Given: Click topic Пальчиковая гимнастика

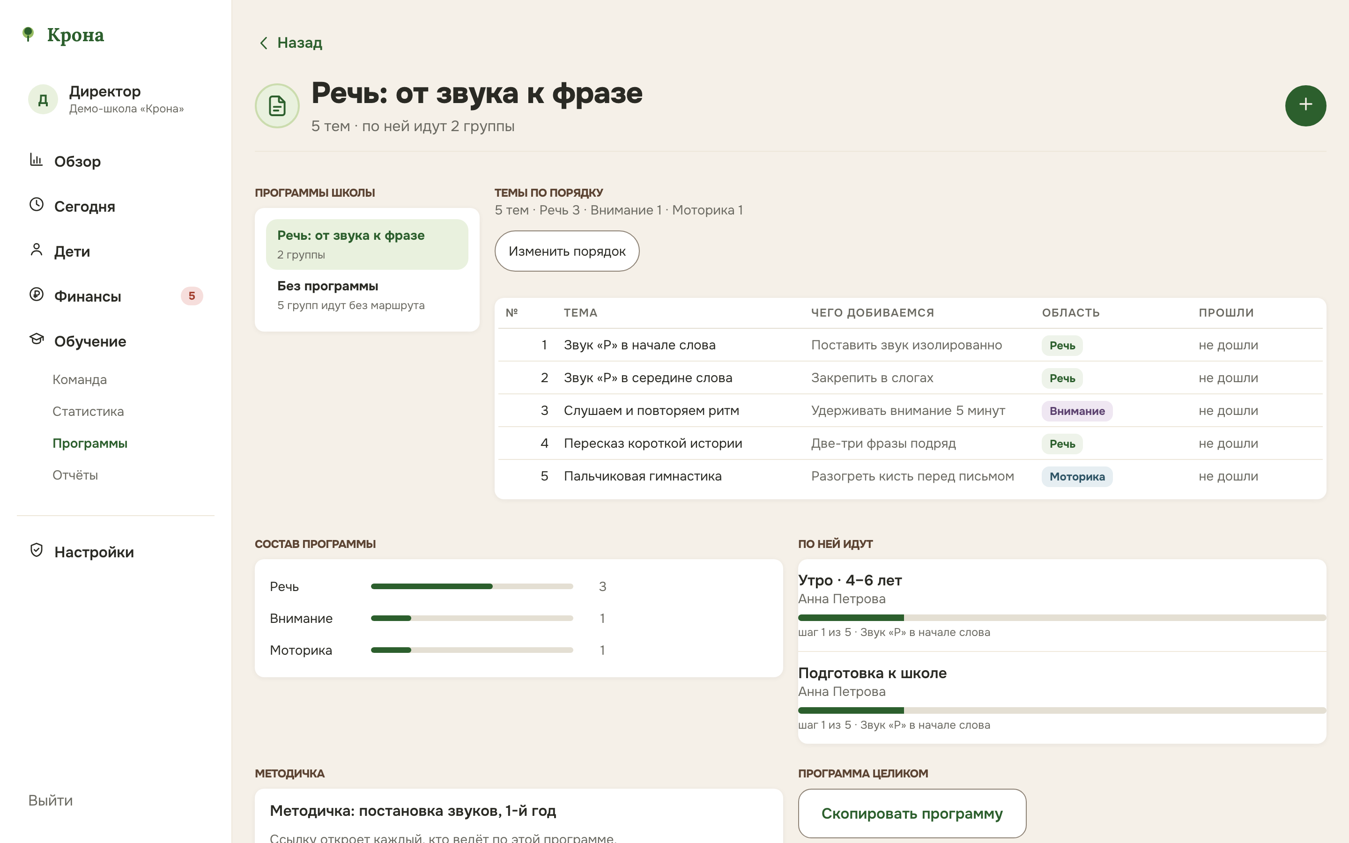Looking at the screenshot, I should click(643, 476).
